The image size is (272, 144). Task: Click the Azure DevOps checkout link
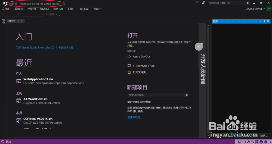tap(141, 56)
